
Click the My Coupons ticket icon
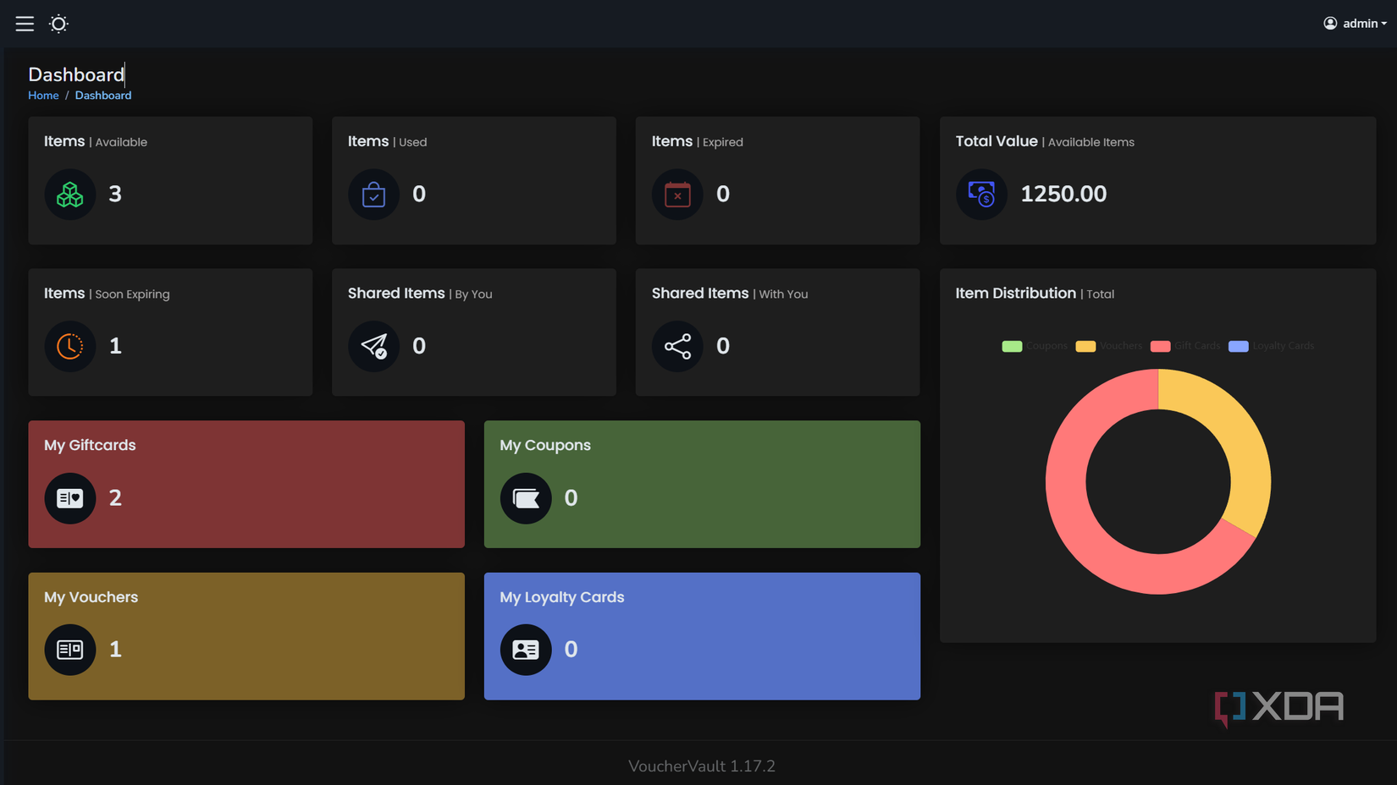coord(526,498)
